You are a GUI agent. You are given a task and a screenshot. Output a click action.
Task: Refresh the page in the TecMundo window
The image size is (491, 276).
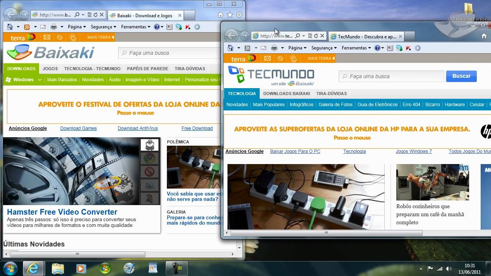pos(316,36)
